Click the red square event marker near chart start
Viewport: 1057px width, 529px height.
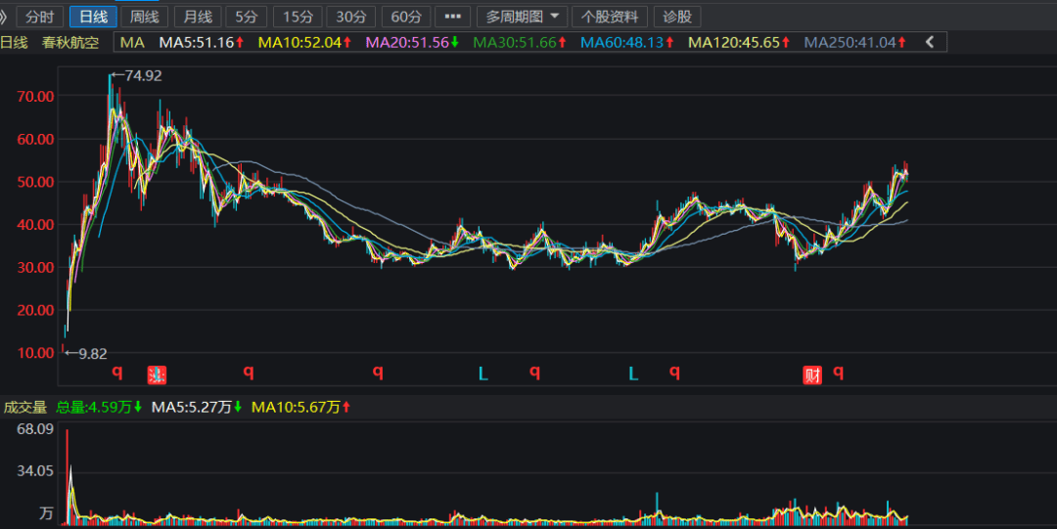coord(157,375)
